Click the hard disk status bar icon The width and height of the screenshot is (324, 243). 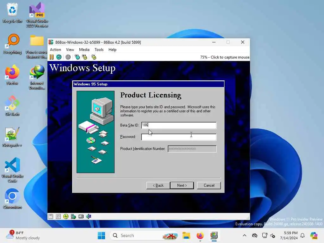coord(81,216)
